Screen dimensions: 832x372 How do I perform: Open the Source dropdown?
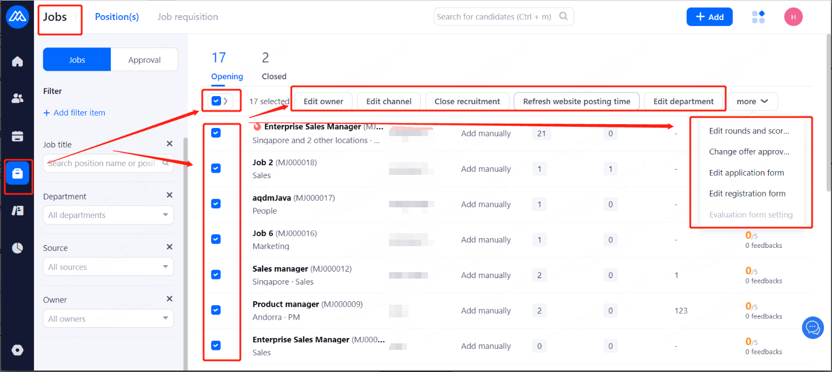(108, 267)
